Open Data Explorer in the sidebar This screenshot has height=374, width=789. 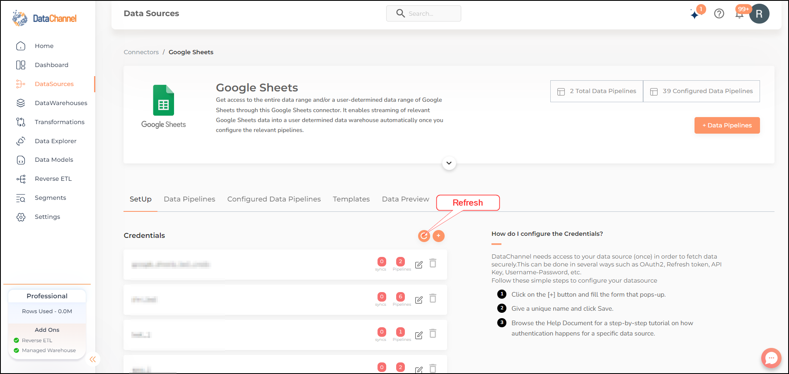(x=56, y=141)
